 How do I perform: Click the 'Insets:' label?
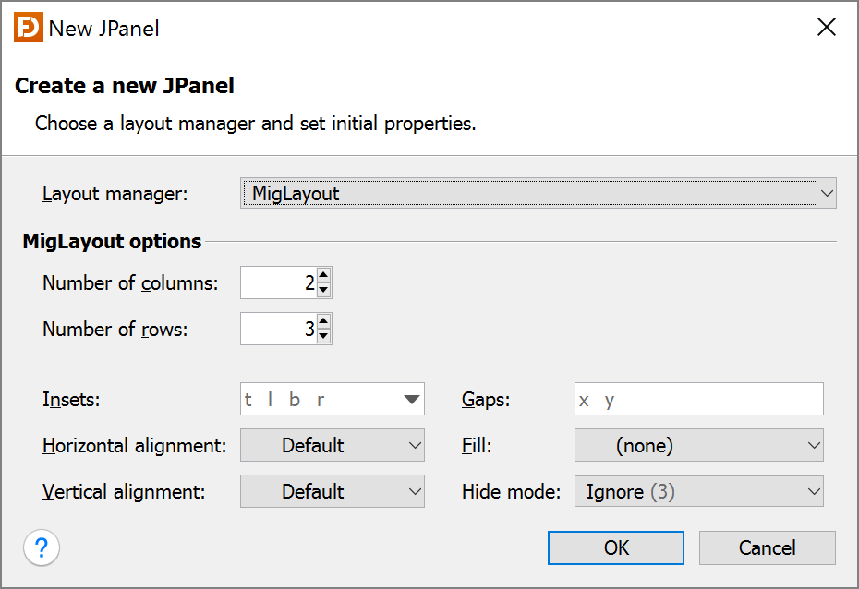[71, 400]
